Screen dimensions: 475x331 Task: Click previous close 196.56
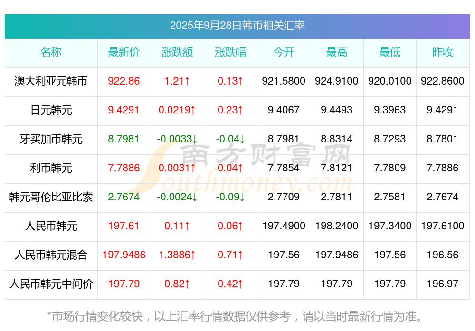point(443,255)
